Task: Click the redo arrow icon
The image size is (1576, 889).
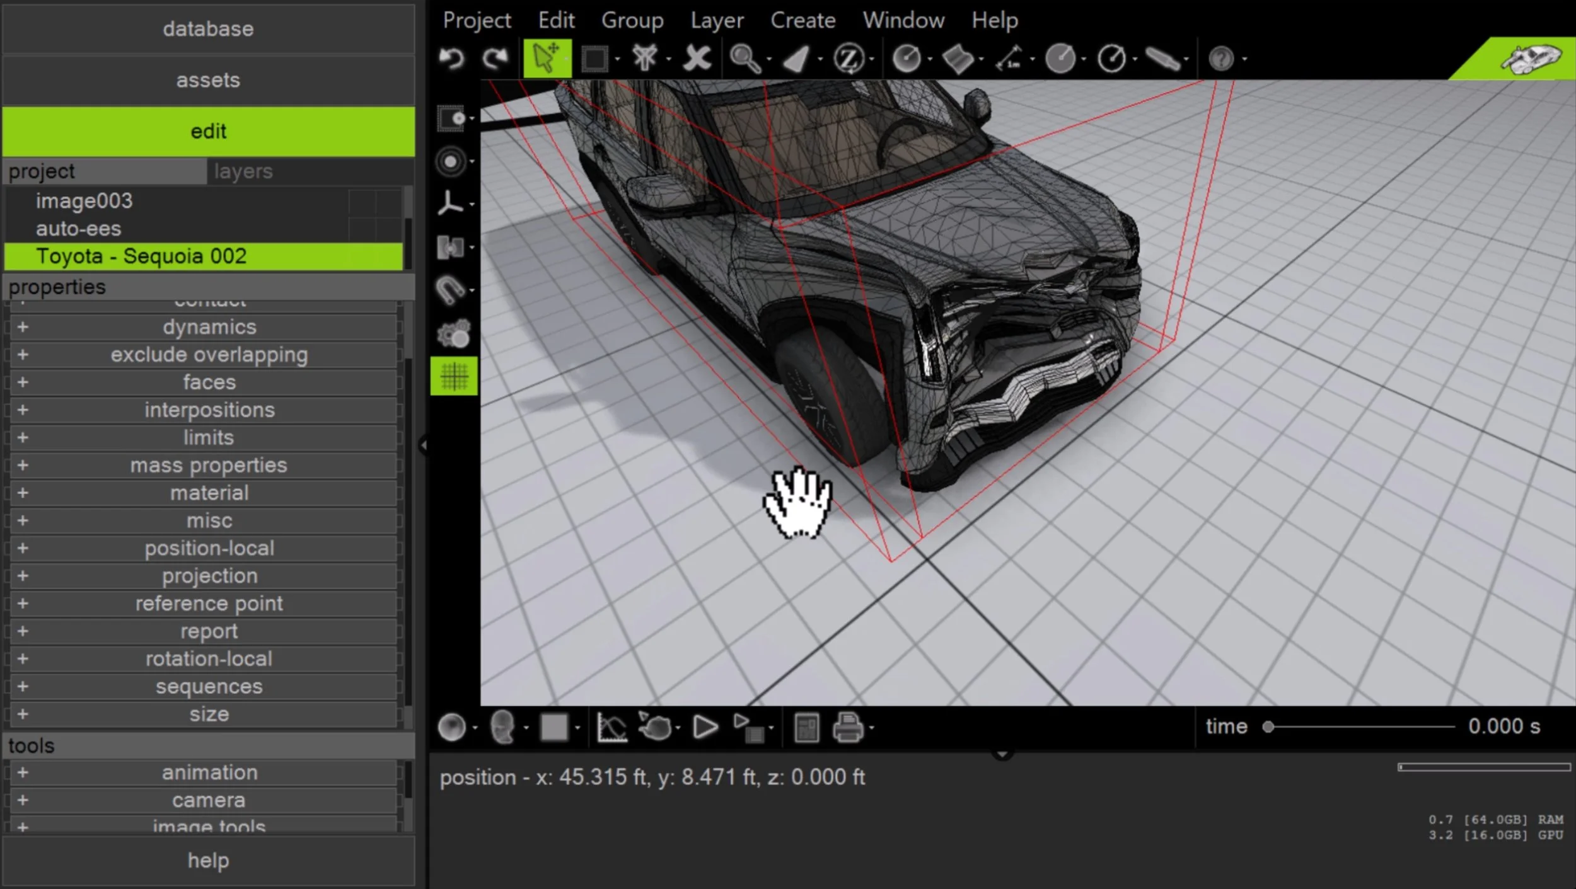Action: [x=495, y=59]
